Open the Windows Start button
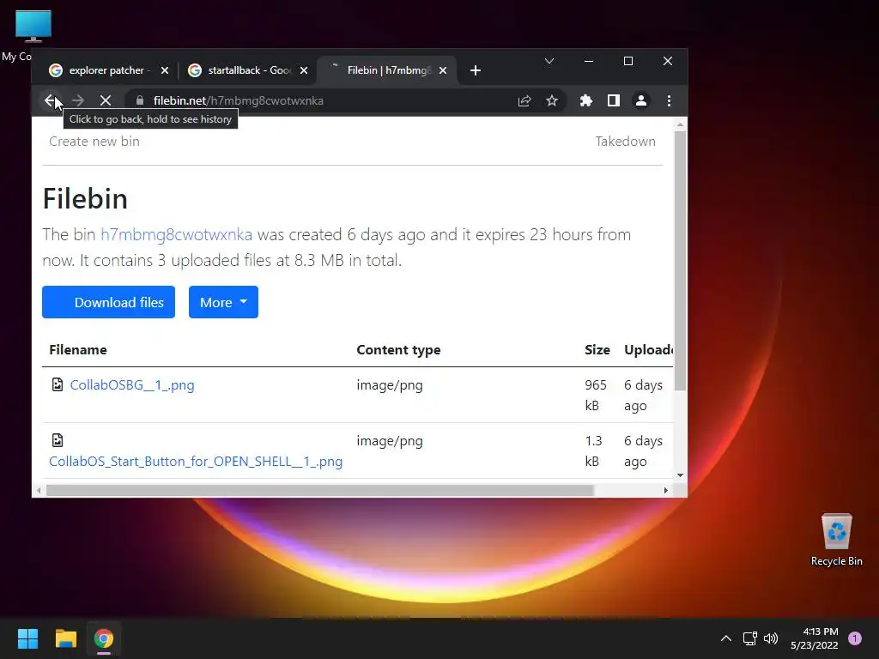 click(27, 638)
